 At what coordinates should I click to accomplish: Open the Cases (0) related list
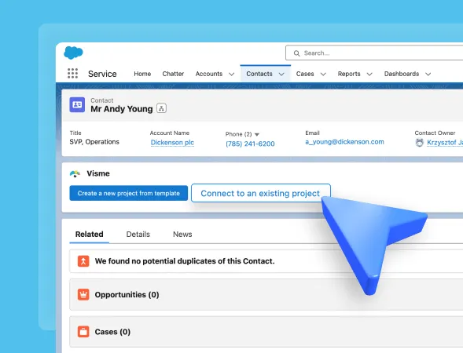click(112, 332)
